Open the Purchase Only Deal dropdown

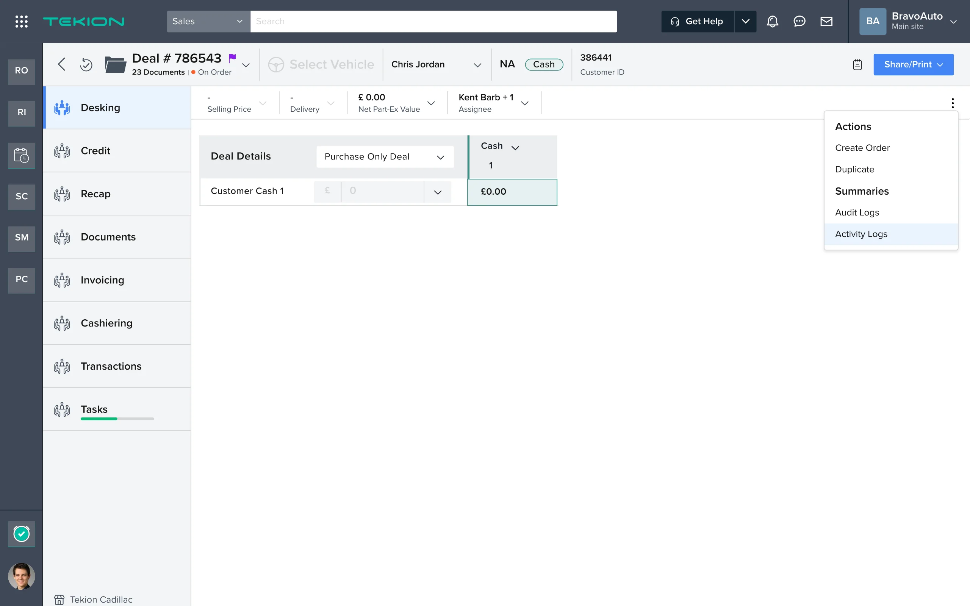[385, 157]
